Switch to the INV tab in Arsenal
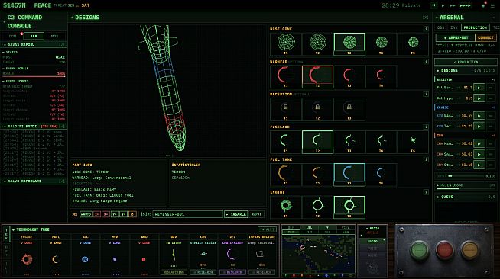500x279 pixels. [454, 27]
